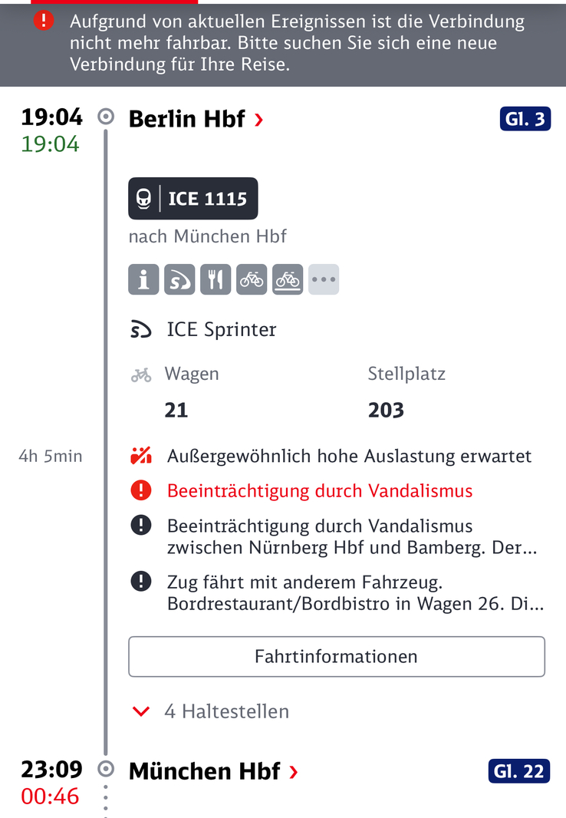Tap the red progress bar at top
This screenshot has height=818, width=566.
[114, 2]
